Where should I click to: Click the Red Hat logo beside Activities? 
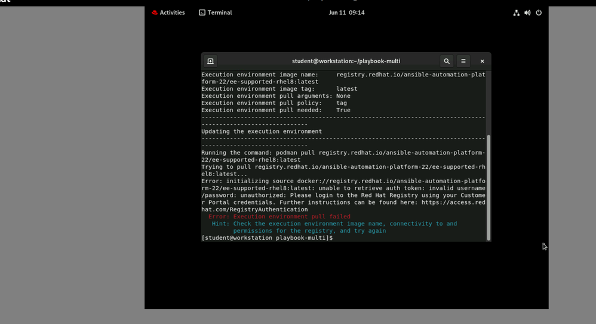[x=155, y=13]
